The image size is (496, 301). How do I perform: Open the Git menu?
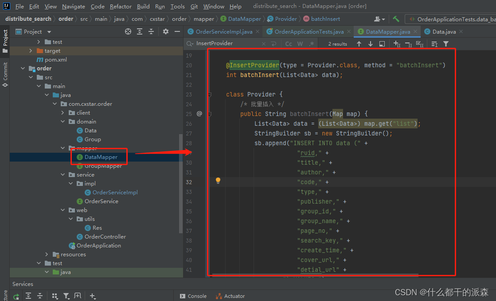(194, 6)
